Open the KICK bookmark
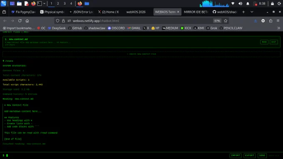The width and height of the screenshot is (283, 159). [x=186, y=28]
